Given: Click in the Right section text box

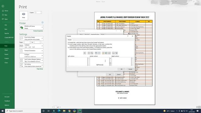Looking at the screenshot, I should pos(122,62).
